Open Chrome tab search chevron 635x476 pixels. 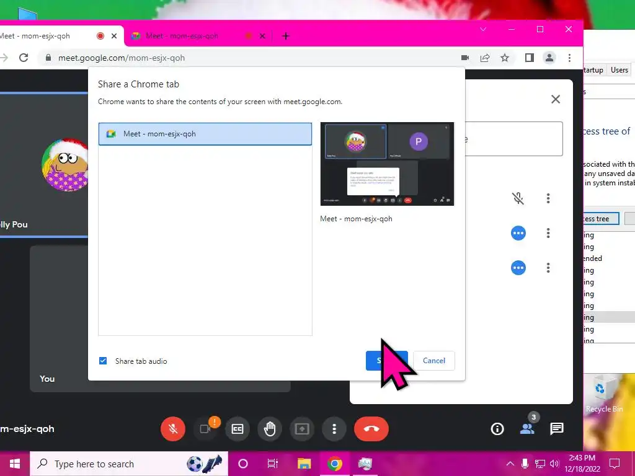click(x=482, y=30)
